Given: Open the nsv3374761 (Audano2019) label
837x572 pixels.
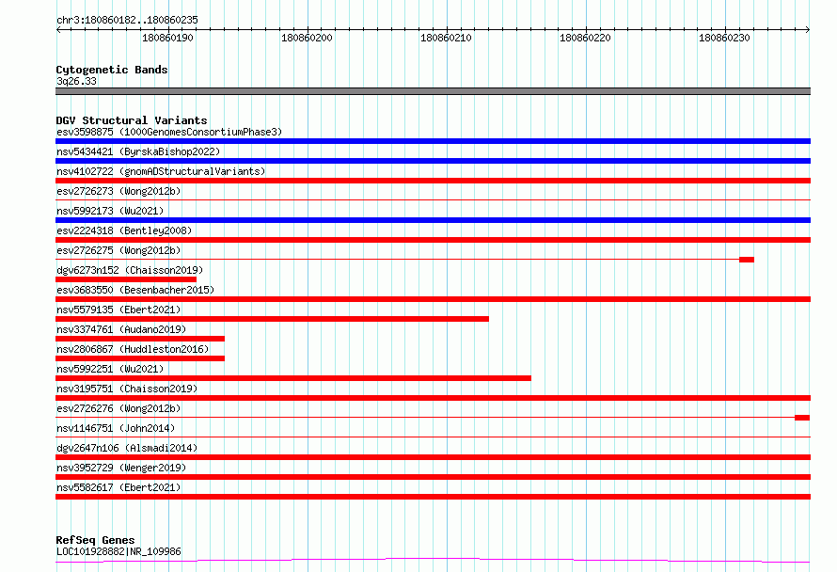Looking at the screenshot, I should pyautogui.click(x=121, y=329).
